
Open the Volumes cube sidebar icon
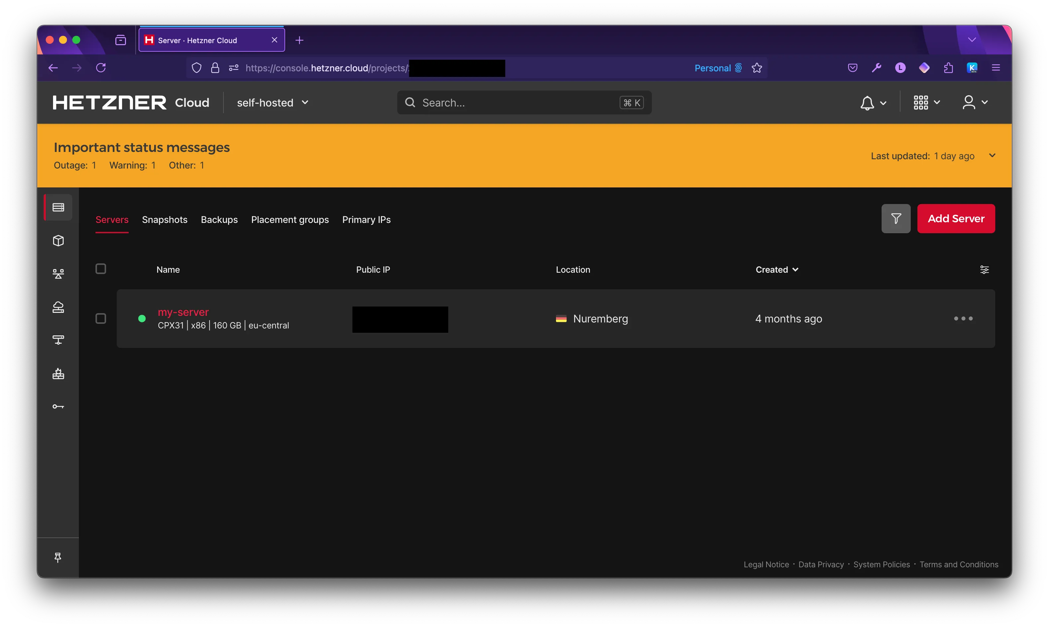pos(58,241)
